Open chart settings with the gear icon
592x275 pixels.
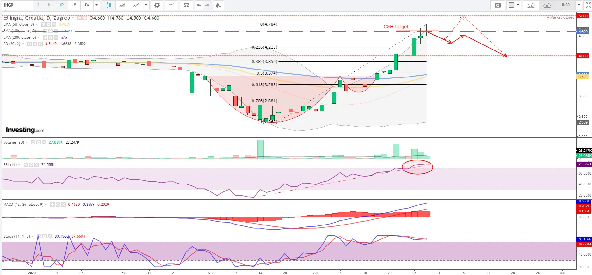click(x=157, y=5)
